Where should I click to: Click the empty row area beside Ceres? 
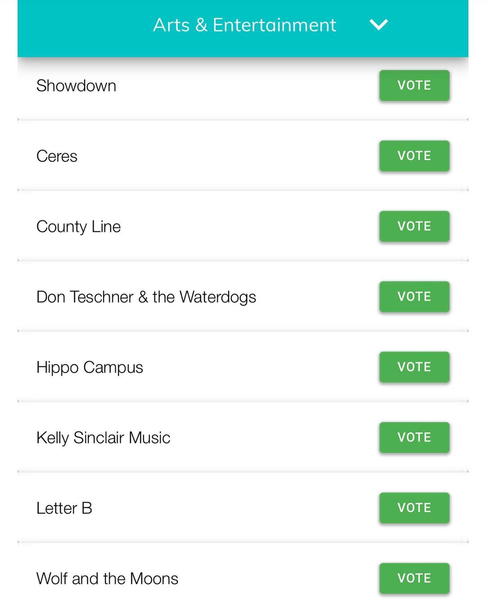pyautogui.click(x=225, y=156)
